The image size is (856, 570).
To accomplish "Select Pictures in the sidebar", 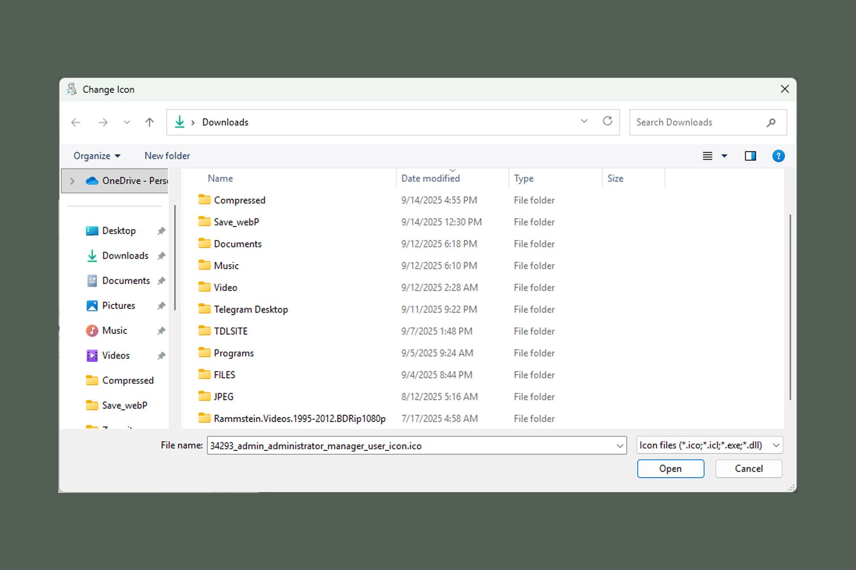I will pos(119,305).
